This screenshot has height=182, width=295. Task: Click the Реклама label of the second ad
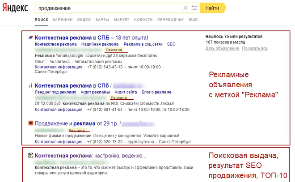point(119,97)
